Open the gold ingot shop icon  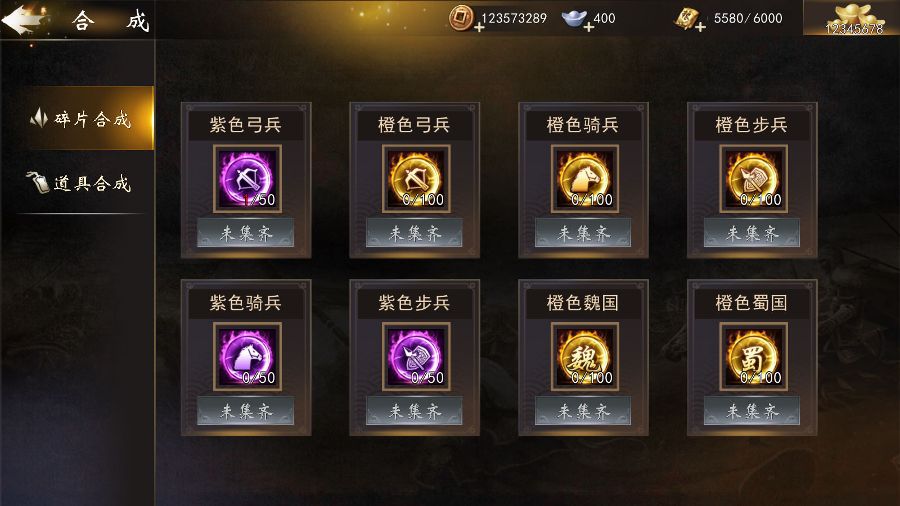[854, 17]
